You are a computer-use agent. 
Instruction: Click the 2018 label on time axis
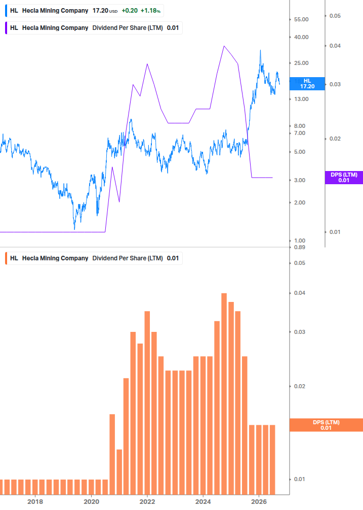35,501
